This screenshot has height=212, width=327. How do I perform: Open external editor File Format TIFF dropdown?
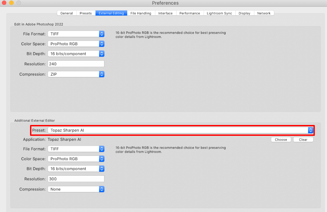[x=76, y=149]
